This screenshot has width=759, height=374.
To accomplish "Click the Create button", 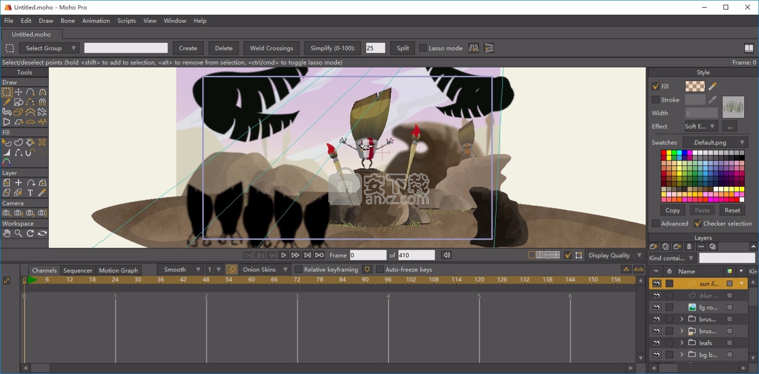I will coord(188,48).
